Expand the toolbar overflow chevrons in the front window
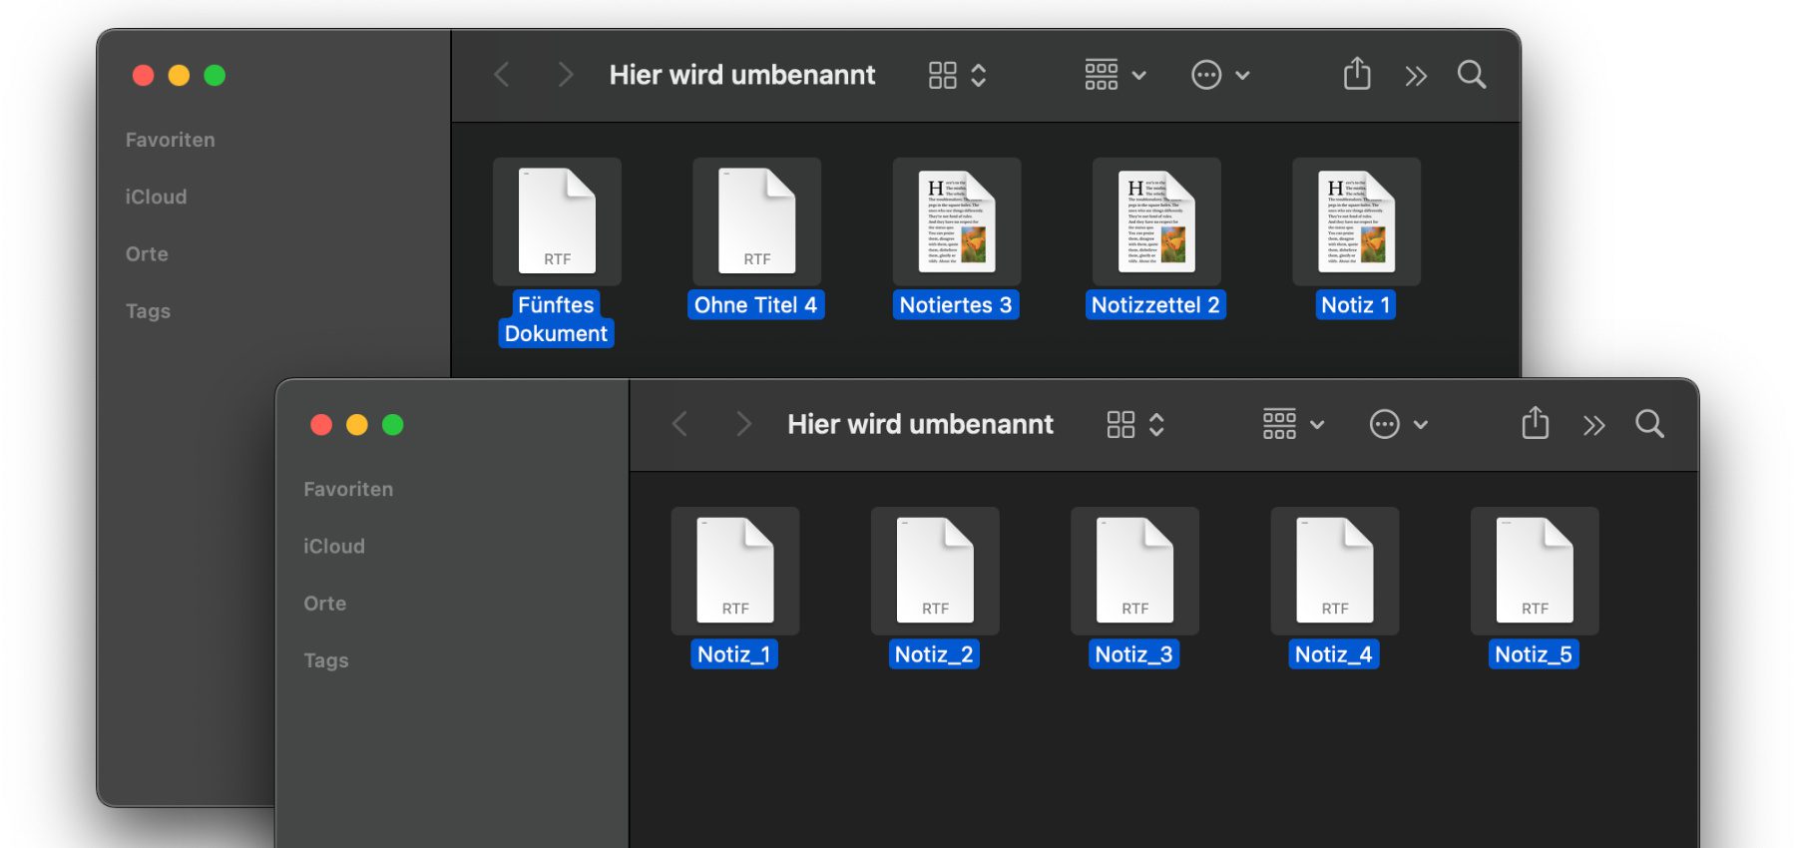This screenshot has width=1796, height=848. (x=1593, y=426)
